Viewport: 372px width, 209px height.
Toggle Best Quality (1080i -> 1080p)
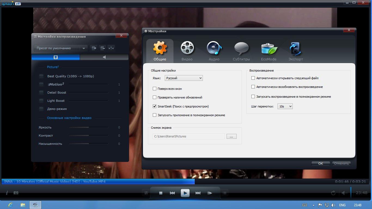[41, 76]
